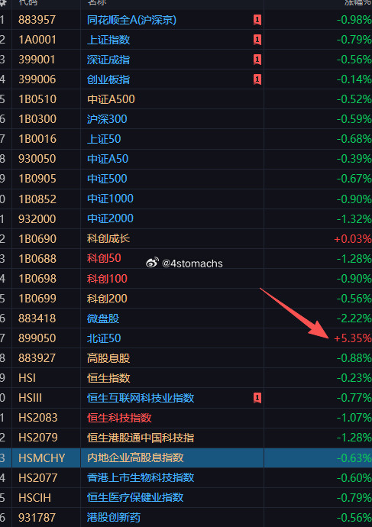The image size is (372, 527).
Task: Open the 恒生医疗保健业指数 name
Action: tap(135, 497)
